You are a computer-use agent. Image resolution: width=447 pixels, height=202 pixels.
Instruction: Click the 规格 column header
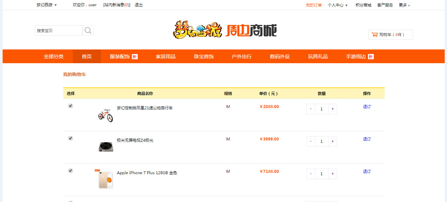pyautogui.click(x=228, y=94)
